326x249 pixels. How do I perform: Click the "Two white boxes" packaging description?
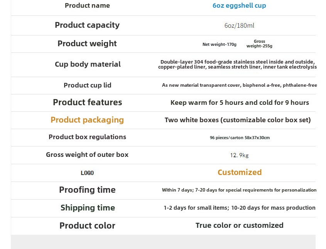[238, 120]
